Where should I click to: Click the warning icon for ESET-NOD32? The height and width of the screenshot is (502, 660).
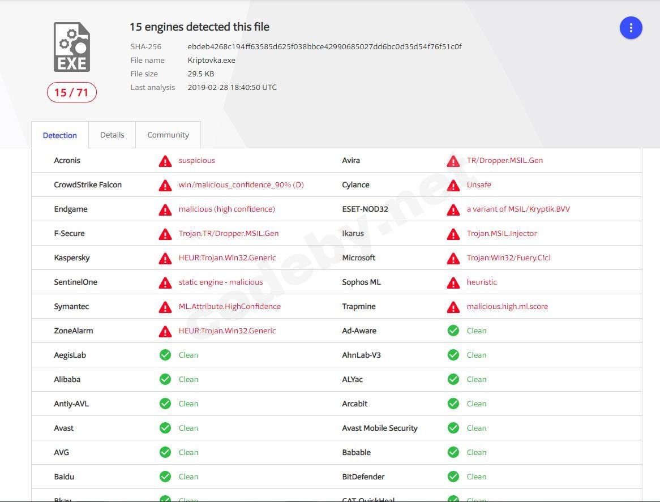(x=453, y=210)
